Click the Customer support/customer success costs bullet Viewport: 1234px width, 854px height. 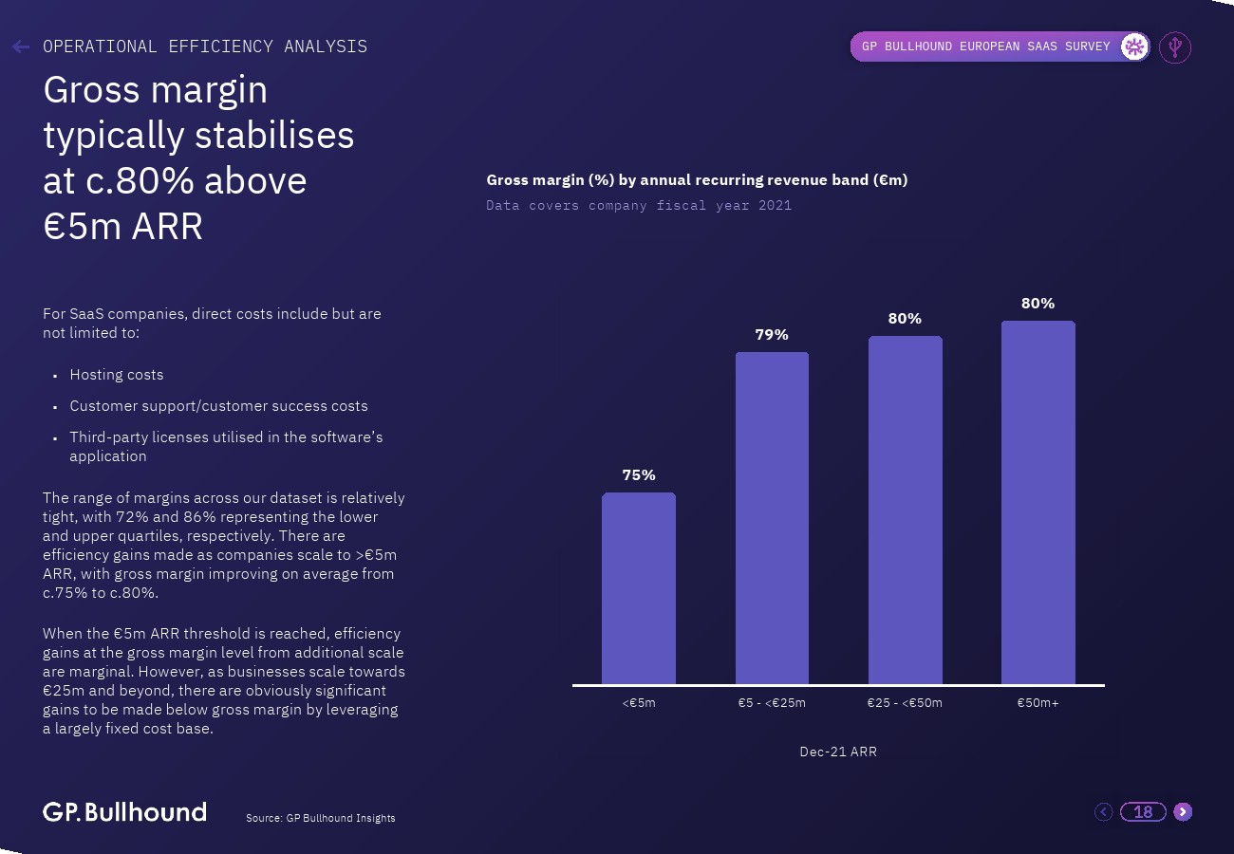tap(218, 406)
